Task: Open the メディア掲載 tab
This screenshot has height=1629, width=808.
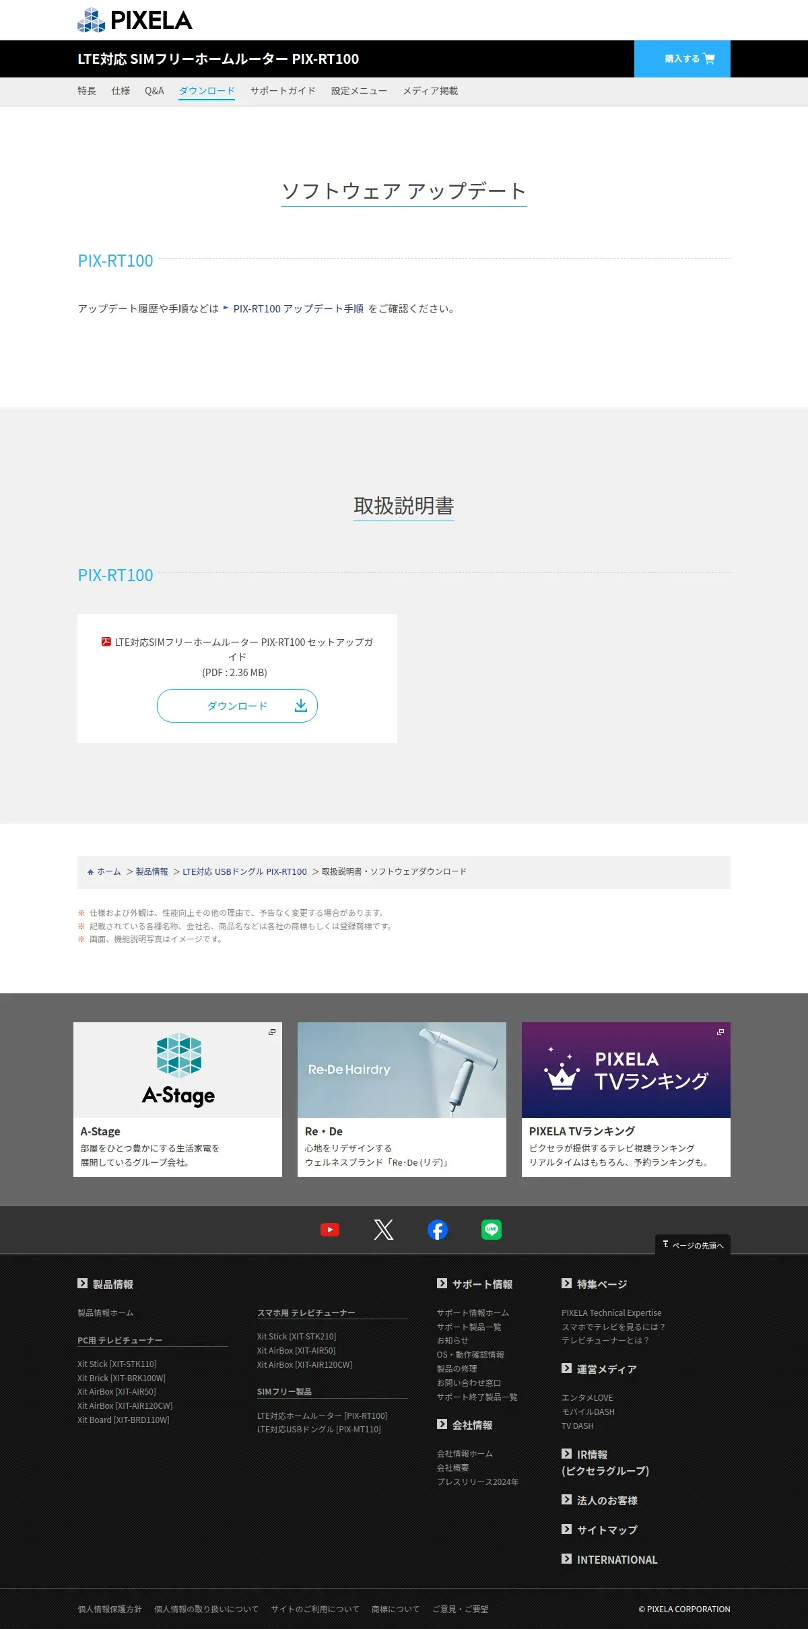Action: [x=430, y=91]
